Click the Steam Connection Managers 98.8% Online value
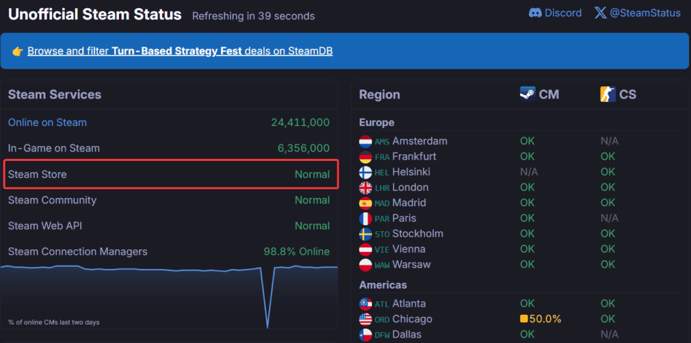Viewport: 691px width, 343px height. [x=297, y=251]
